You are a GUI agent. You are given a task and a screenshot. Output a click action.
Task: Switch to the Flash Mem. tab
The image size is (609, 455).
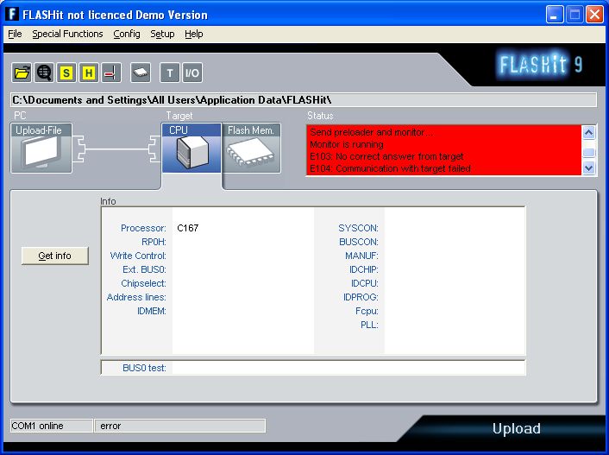251,149
